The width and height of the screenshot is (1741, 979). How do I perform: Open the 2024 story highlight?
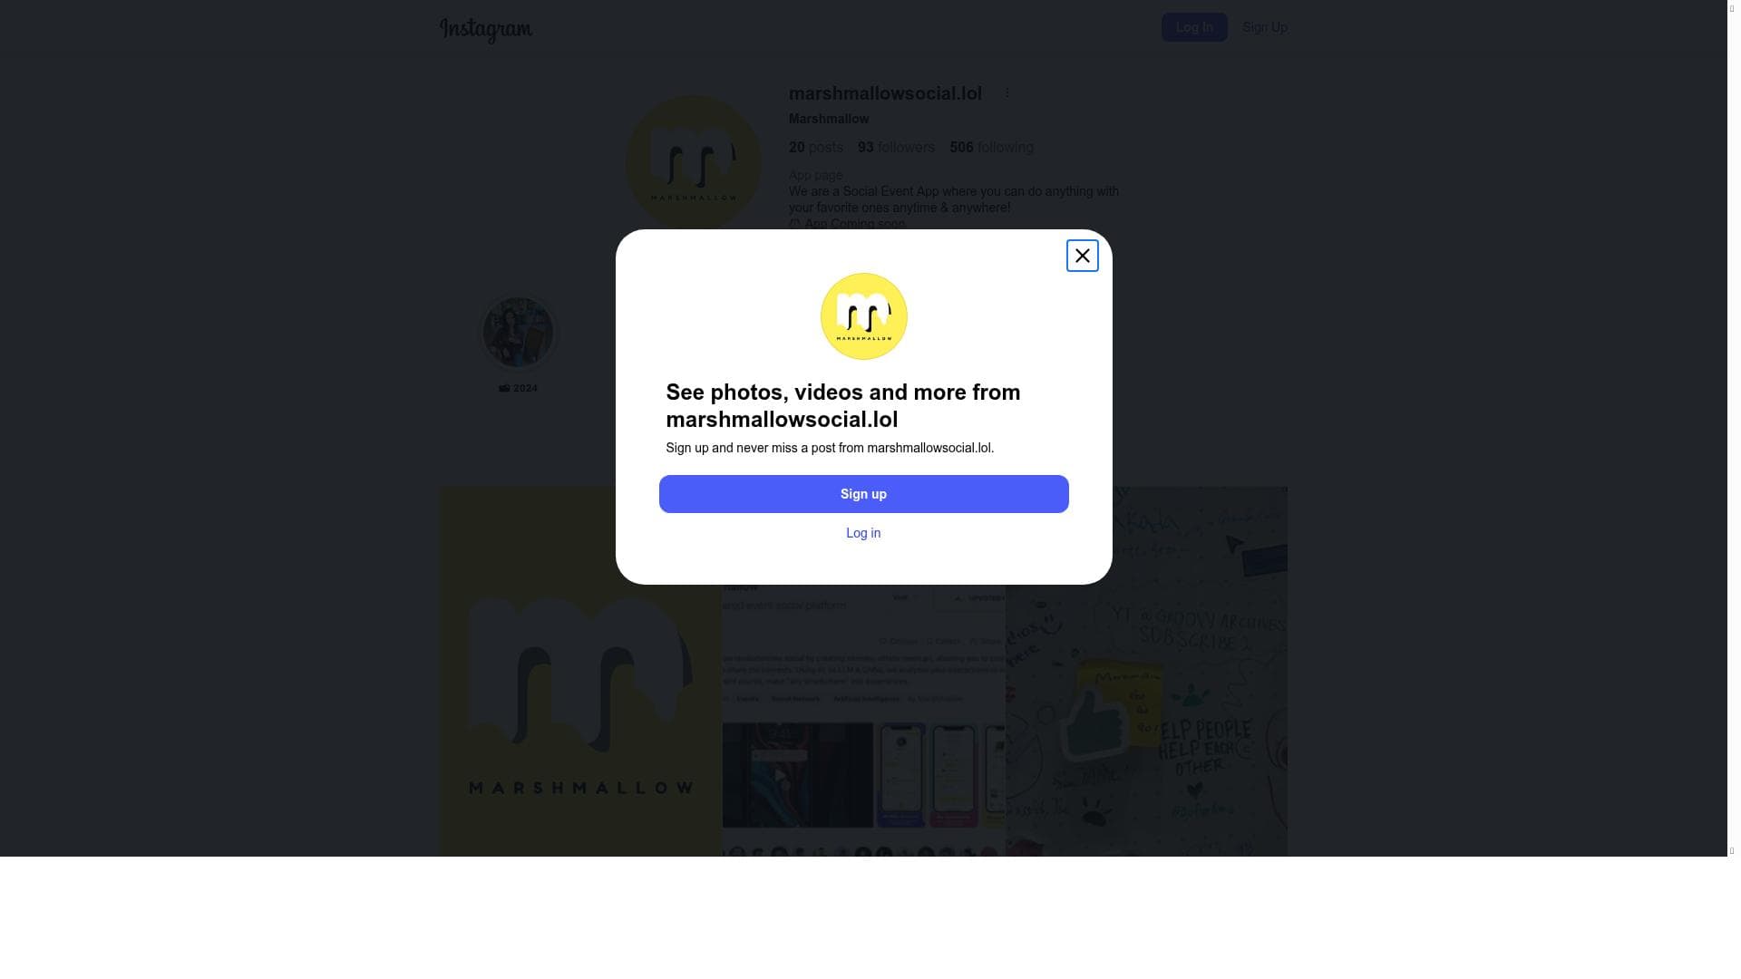(518, 333)
